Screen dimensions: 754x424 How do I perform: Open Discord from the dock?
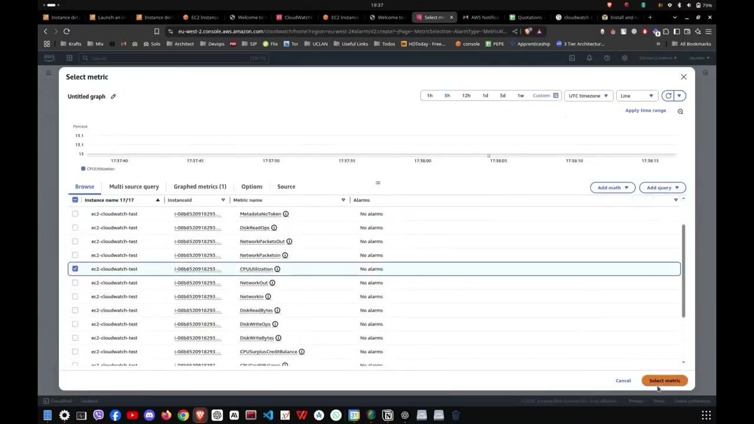click(x=149, y=415)
